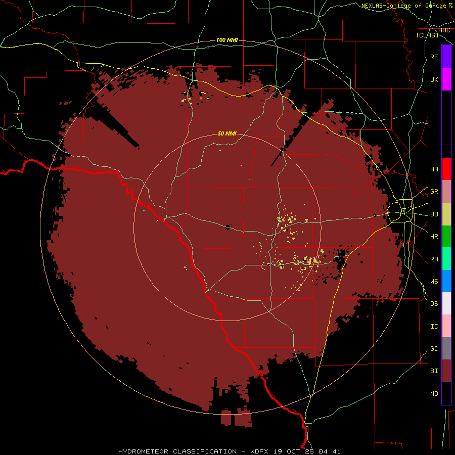Click the UK legend label
Viewport: 455px width, 455px height.
(x=434, y=79)
